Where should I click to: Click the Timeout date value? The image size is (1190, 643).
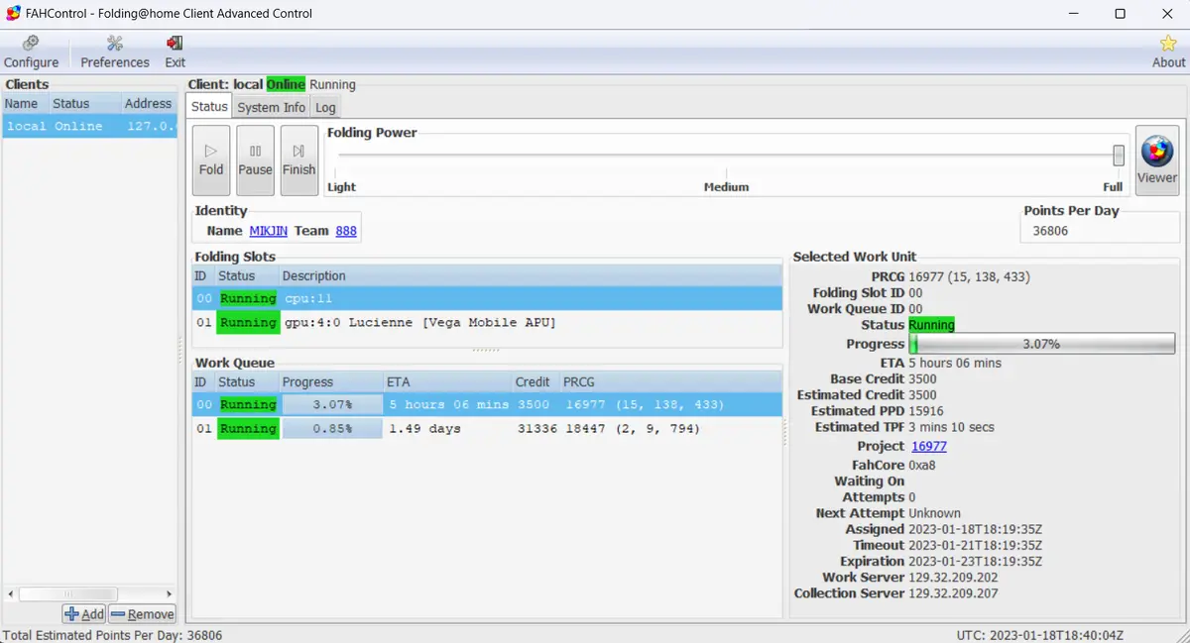[976, 545]
